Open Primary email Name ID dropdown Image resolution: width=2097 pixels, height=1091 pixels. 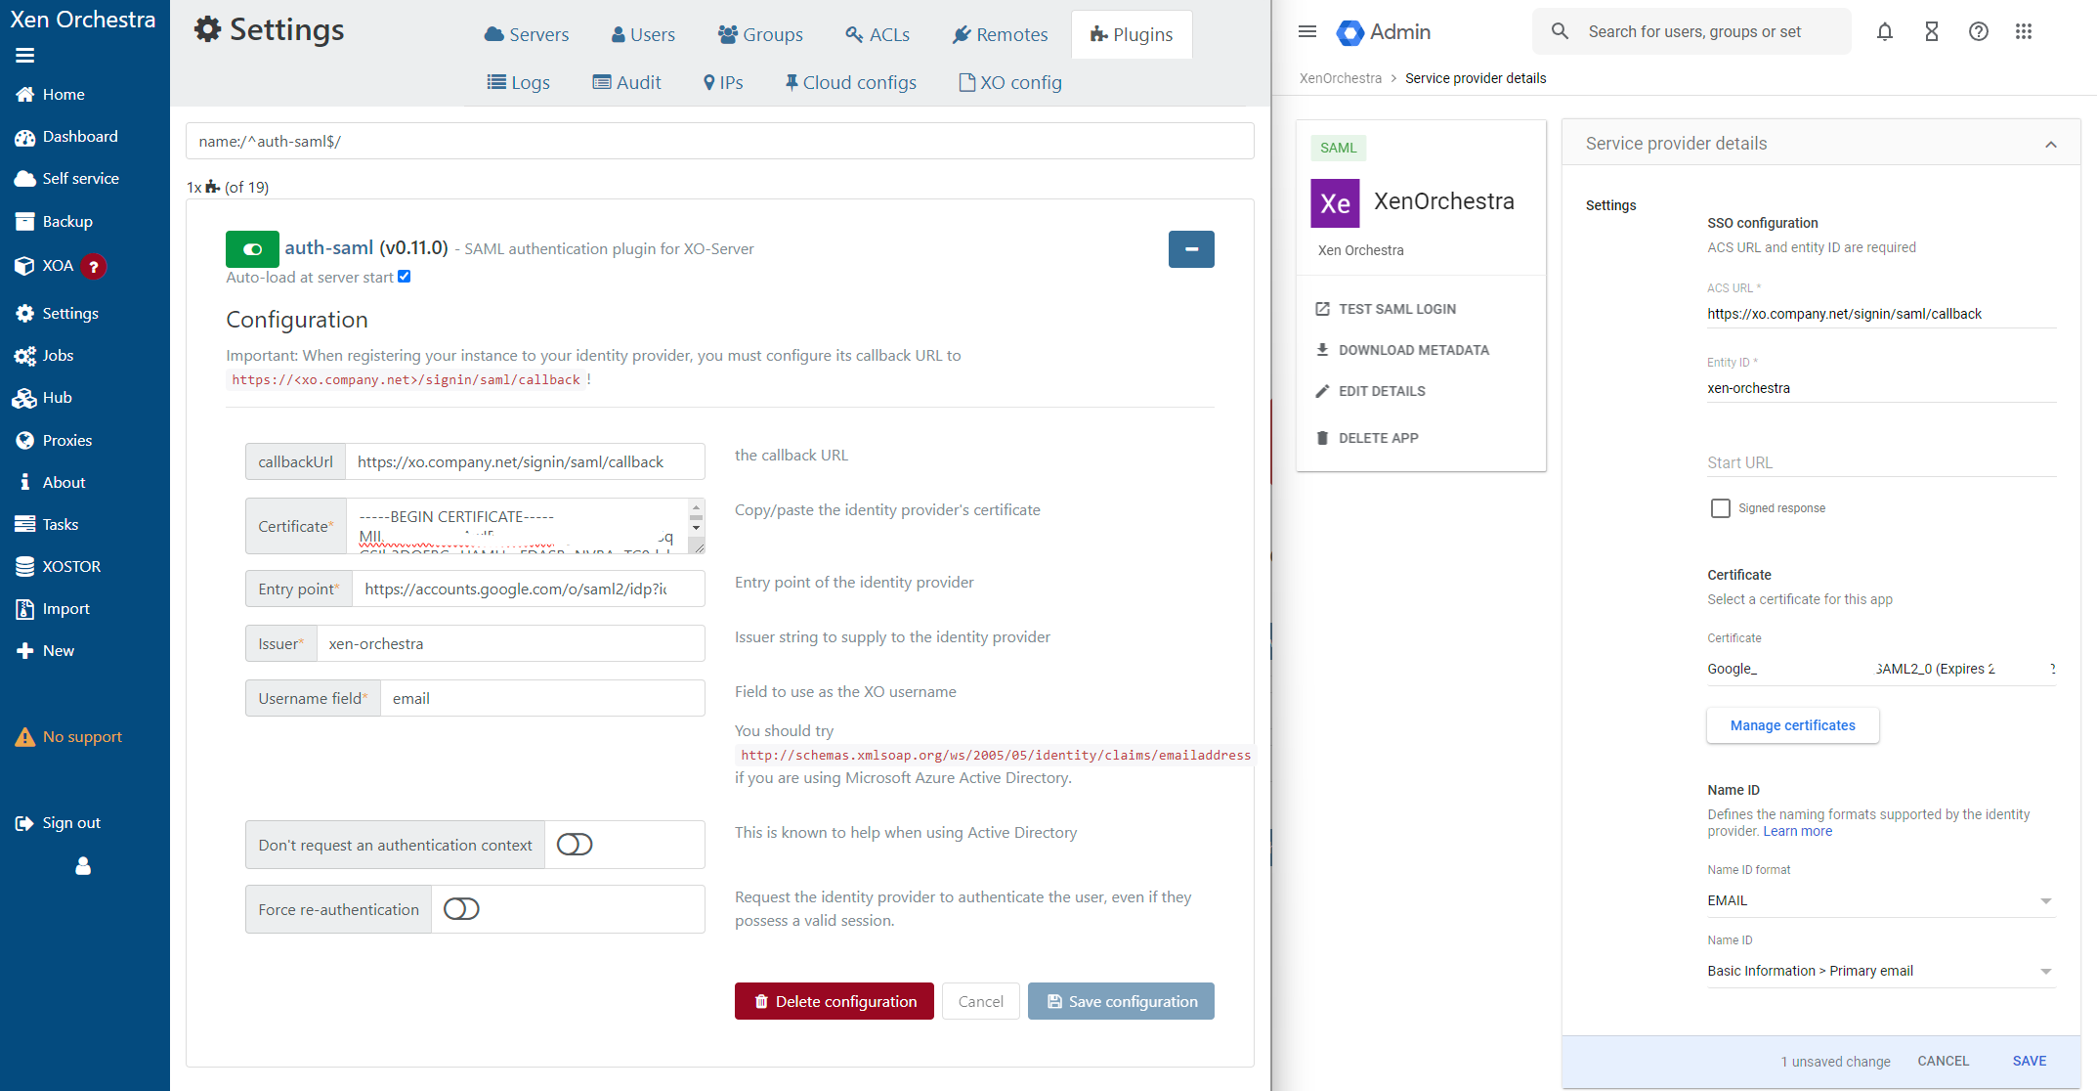[1881, 971]
